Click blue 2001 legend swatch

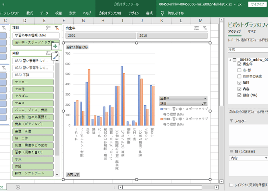coord(162,109)
